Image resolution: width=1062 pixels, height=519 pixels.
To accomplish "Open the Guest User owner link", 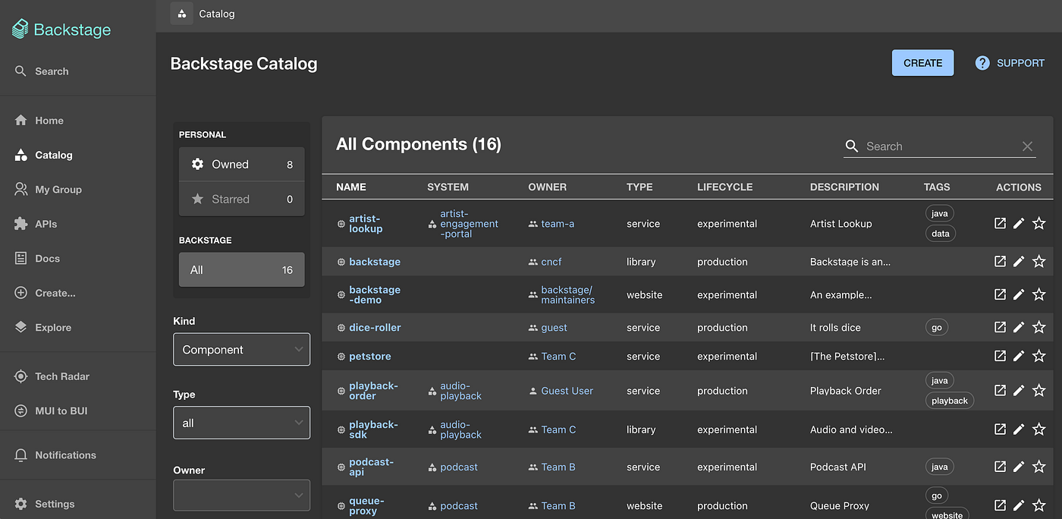I will [567, 391].
